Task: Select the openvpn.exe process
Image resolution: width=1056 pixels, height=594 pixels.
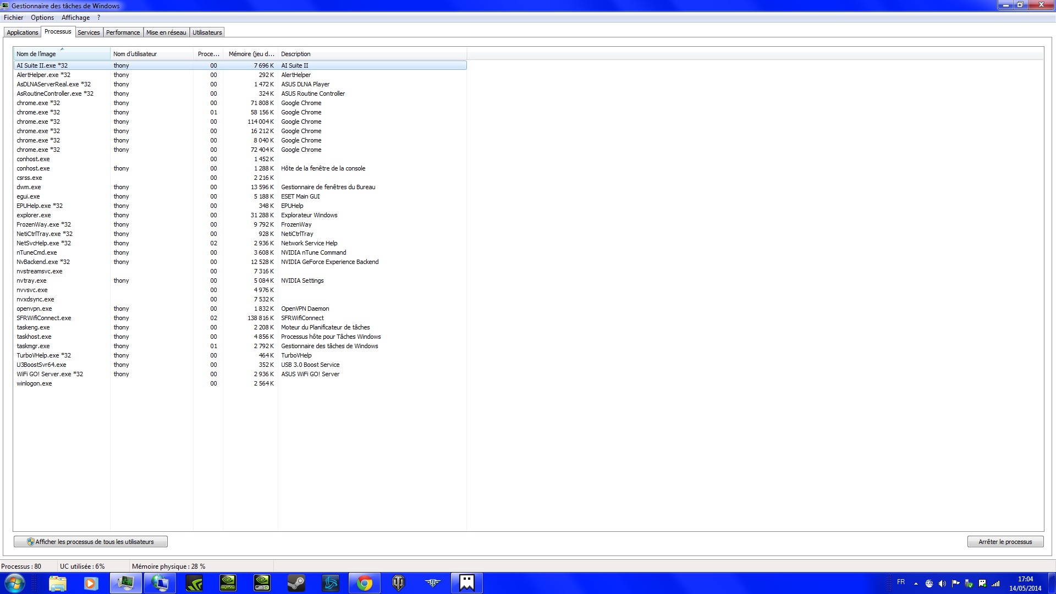Action: coord(240,309)
